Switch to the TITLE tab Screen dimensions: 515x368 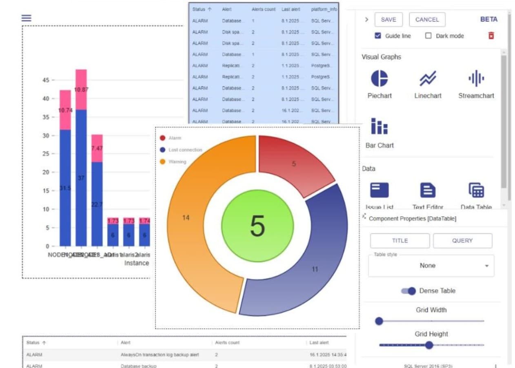point(400,241)
